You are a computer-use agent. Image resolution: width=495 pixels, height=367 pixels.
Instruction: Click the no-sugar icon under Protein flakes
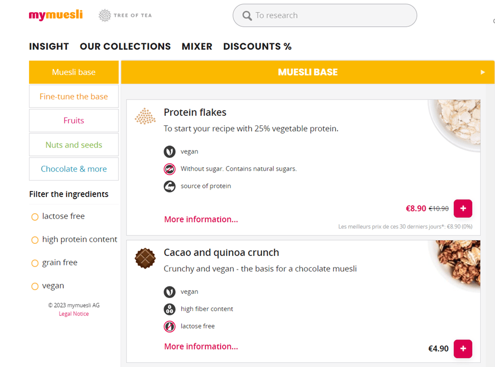tap(170, 169)
